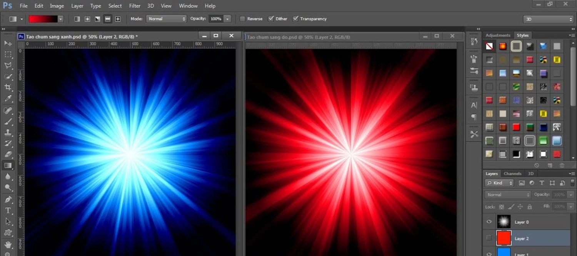
Task: Select Layer 2 red thumbnail
Action: [x=504, y=238]
